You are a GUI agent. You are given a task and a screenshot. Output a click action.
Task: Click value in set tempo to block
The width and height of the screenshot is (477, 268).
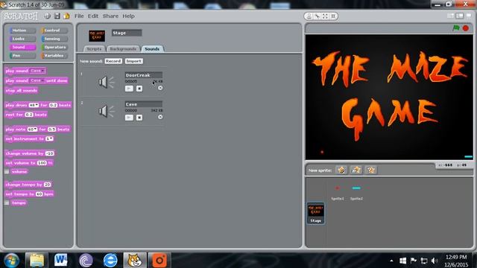pyautogui.click(x=40, y=194)
